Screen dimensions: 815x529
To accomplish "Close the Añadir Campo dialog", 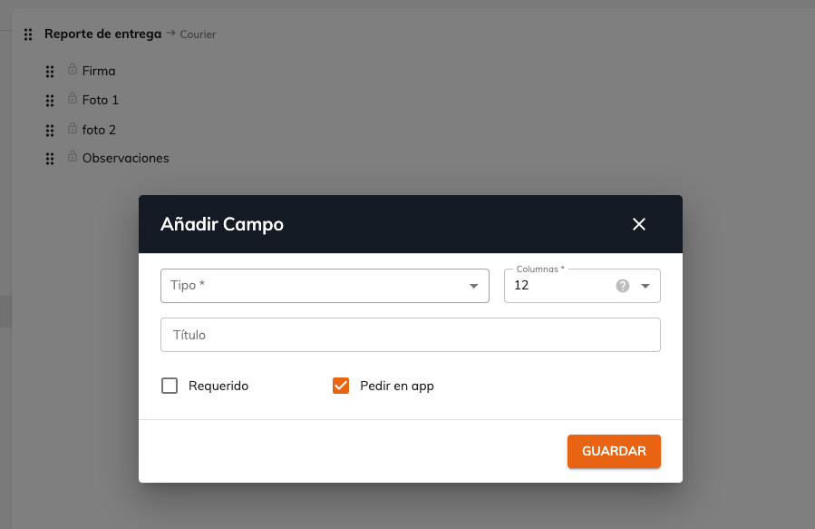I will pos(639,224).
